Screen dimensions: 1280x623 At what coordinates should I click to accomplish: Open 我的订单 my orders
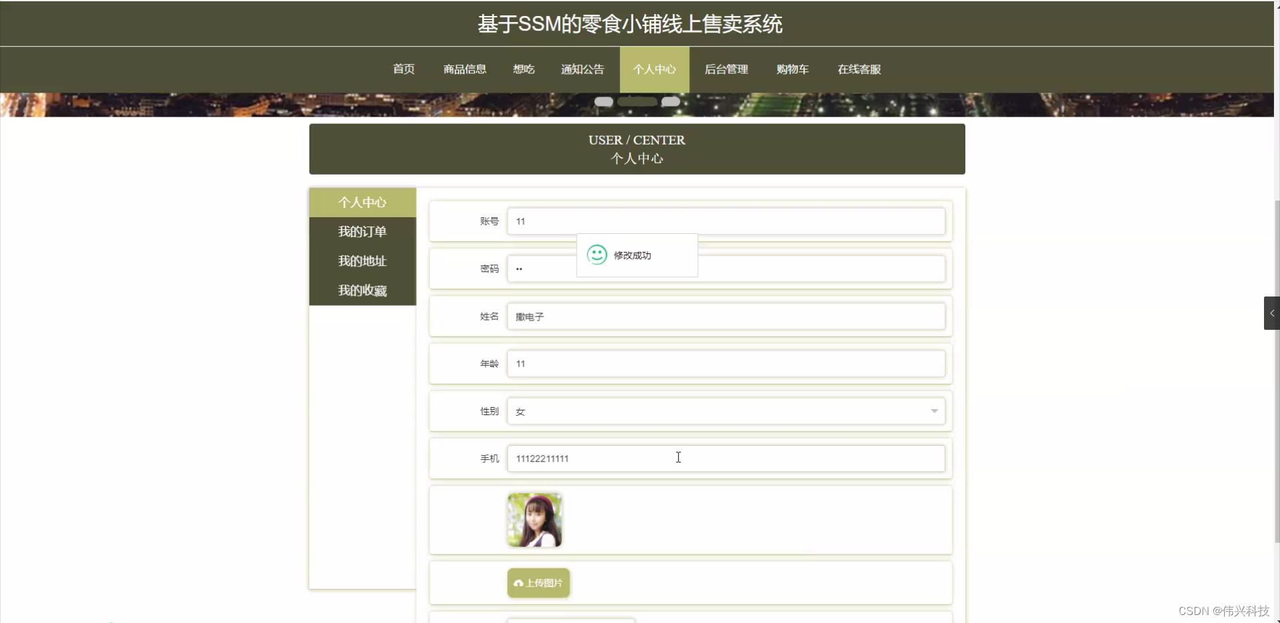pos(362,231)
